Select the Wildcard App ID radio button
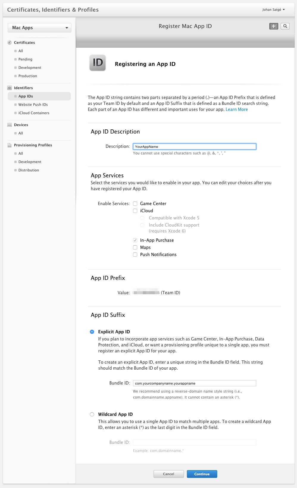Screen dimensions: 297x488 point(92,414)
